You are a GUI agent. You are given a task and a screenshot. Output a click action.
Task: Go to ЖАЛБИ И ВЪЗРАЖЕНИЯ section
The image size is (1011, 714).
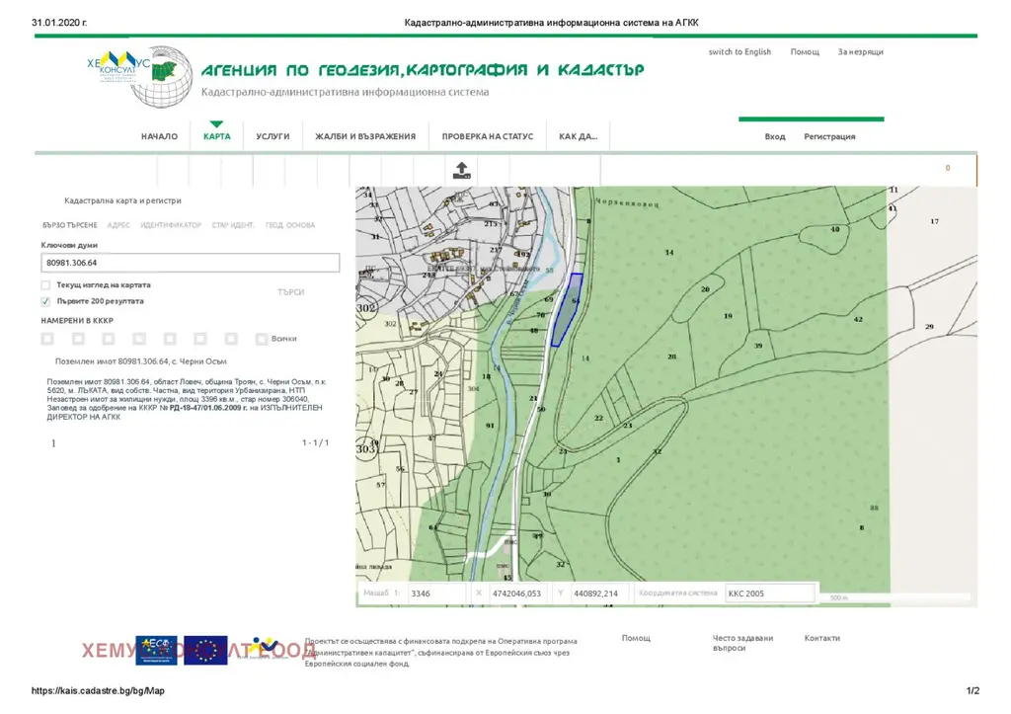click(365, 136)
